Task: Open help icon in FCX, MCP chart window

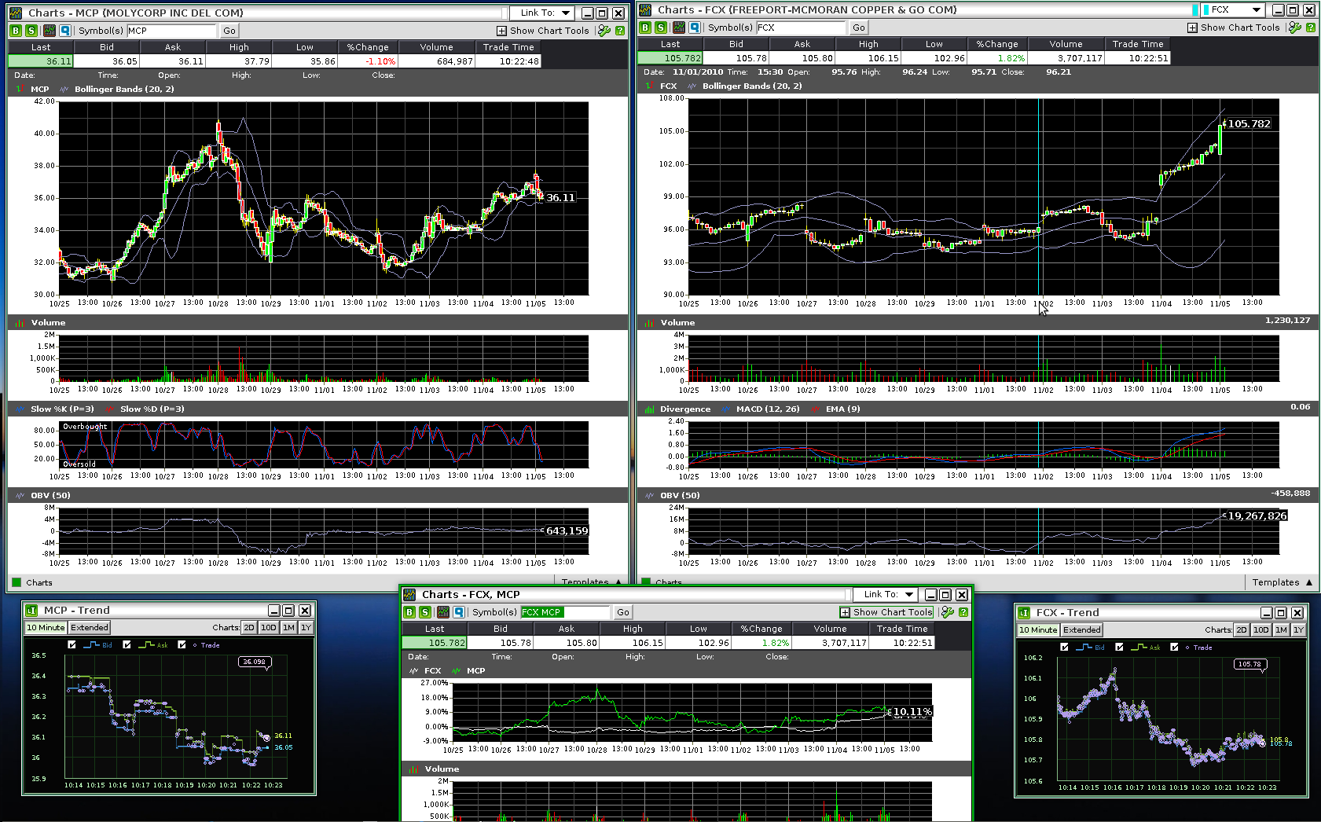Action: click(963, 612)
